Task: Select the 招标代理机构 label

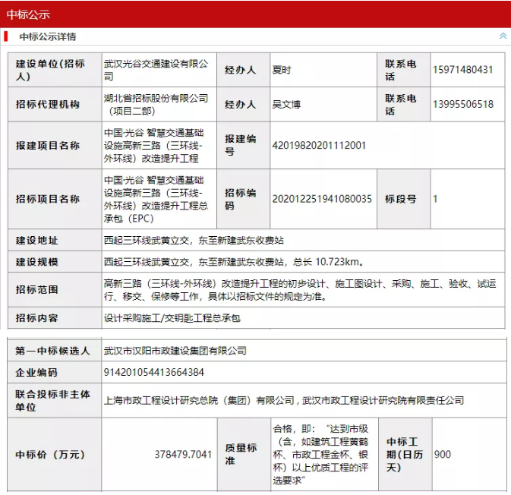Action: 48,104
